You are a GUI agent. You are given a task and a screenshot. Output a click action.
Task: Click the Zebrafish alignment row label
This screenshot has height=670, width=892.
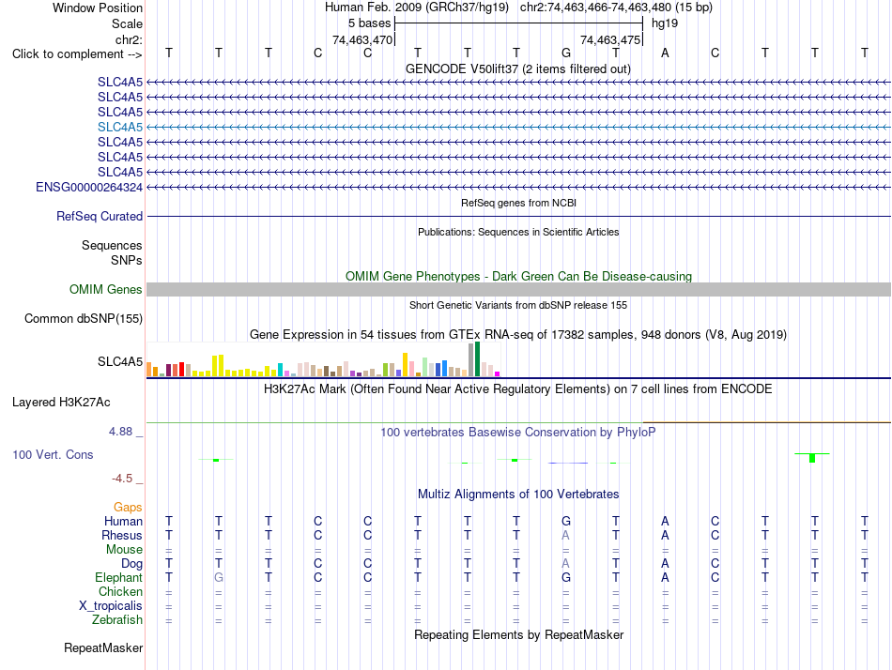click(x=117, y=620)
